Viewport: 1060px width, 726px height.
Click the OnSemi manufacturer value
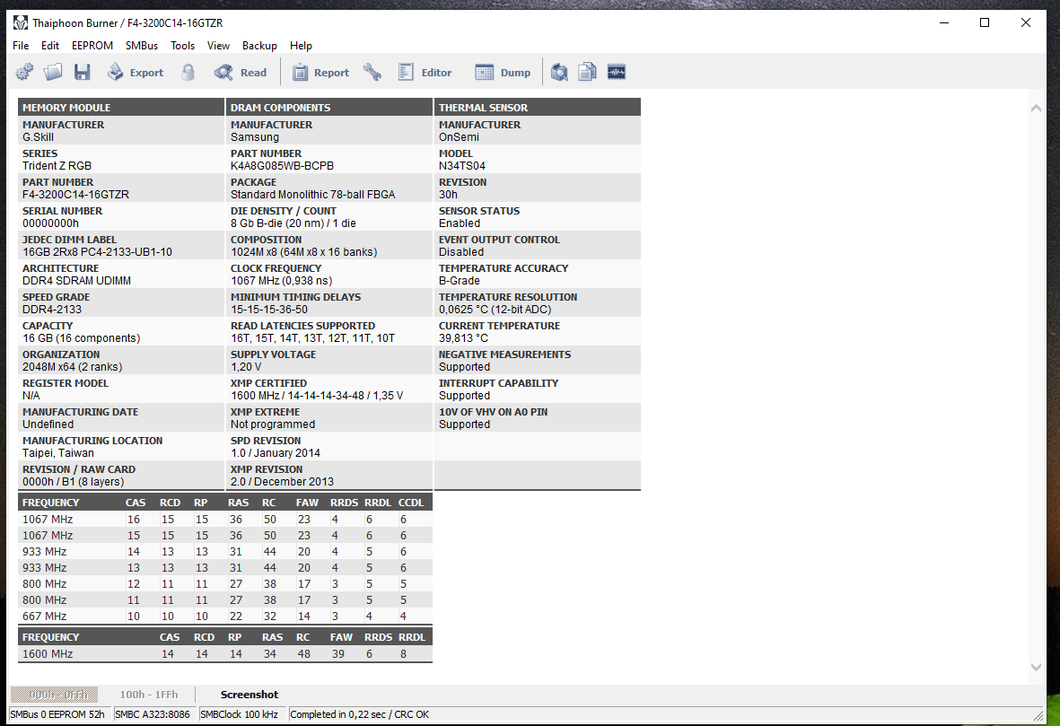pyautogui.click(x=459, y=137)
